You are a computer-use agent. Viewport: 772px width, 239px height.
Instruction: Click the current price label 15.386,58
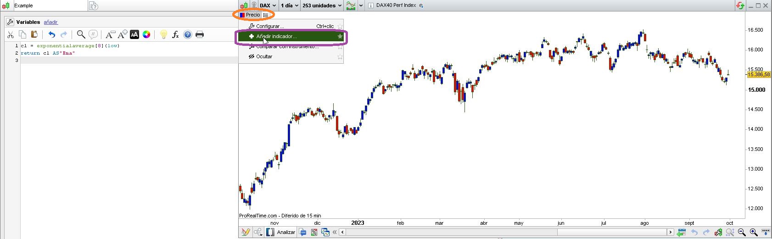759,74
